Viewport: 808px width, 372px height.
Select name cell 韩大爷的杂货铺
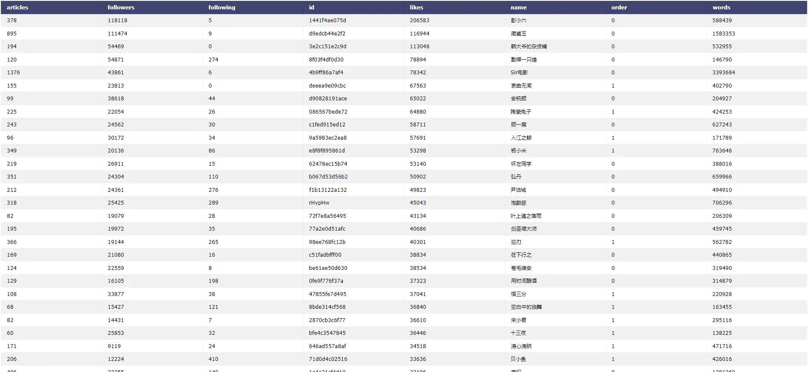point(529,46)
